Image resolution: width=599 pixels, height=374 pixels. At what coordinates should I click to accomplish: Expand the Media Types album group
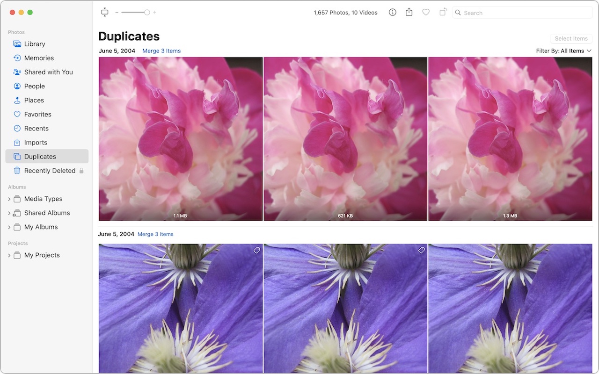click(9, 199)
